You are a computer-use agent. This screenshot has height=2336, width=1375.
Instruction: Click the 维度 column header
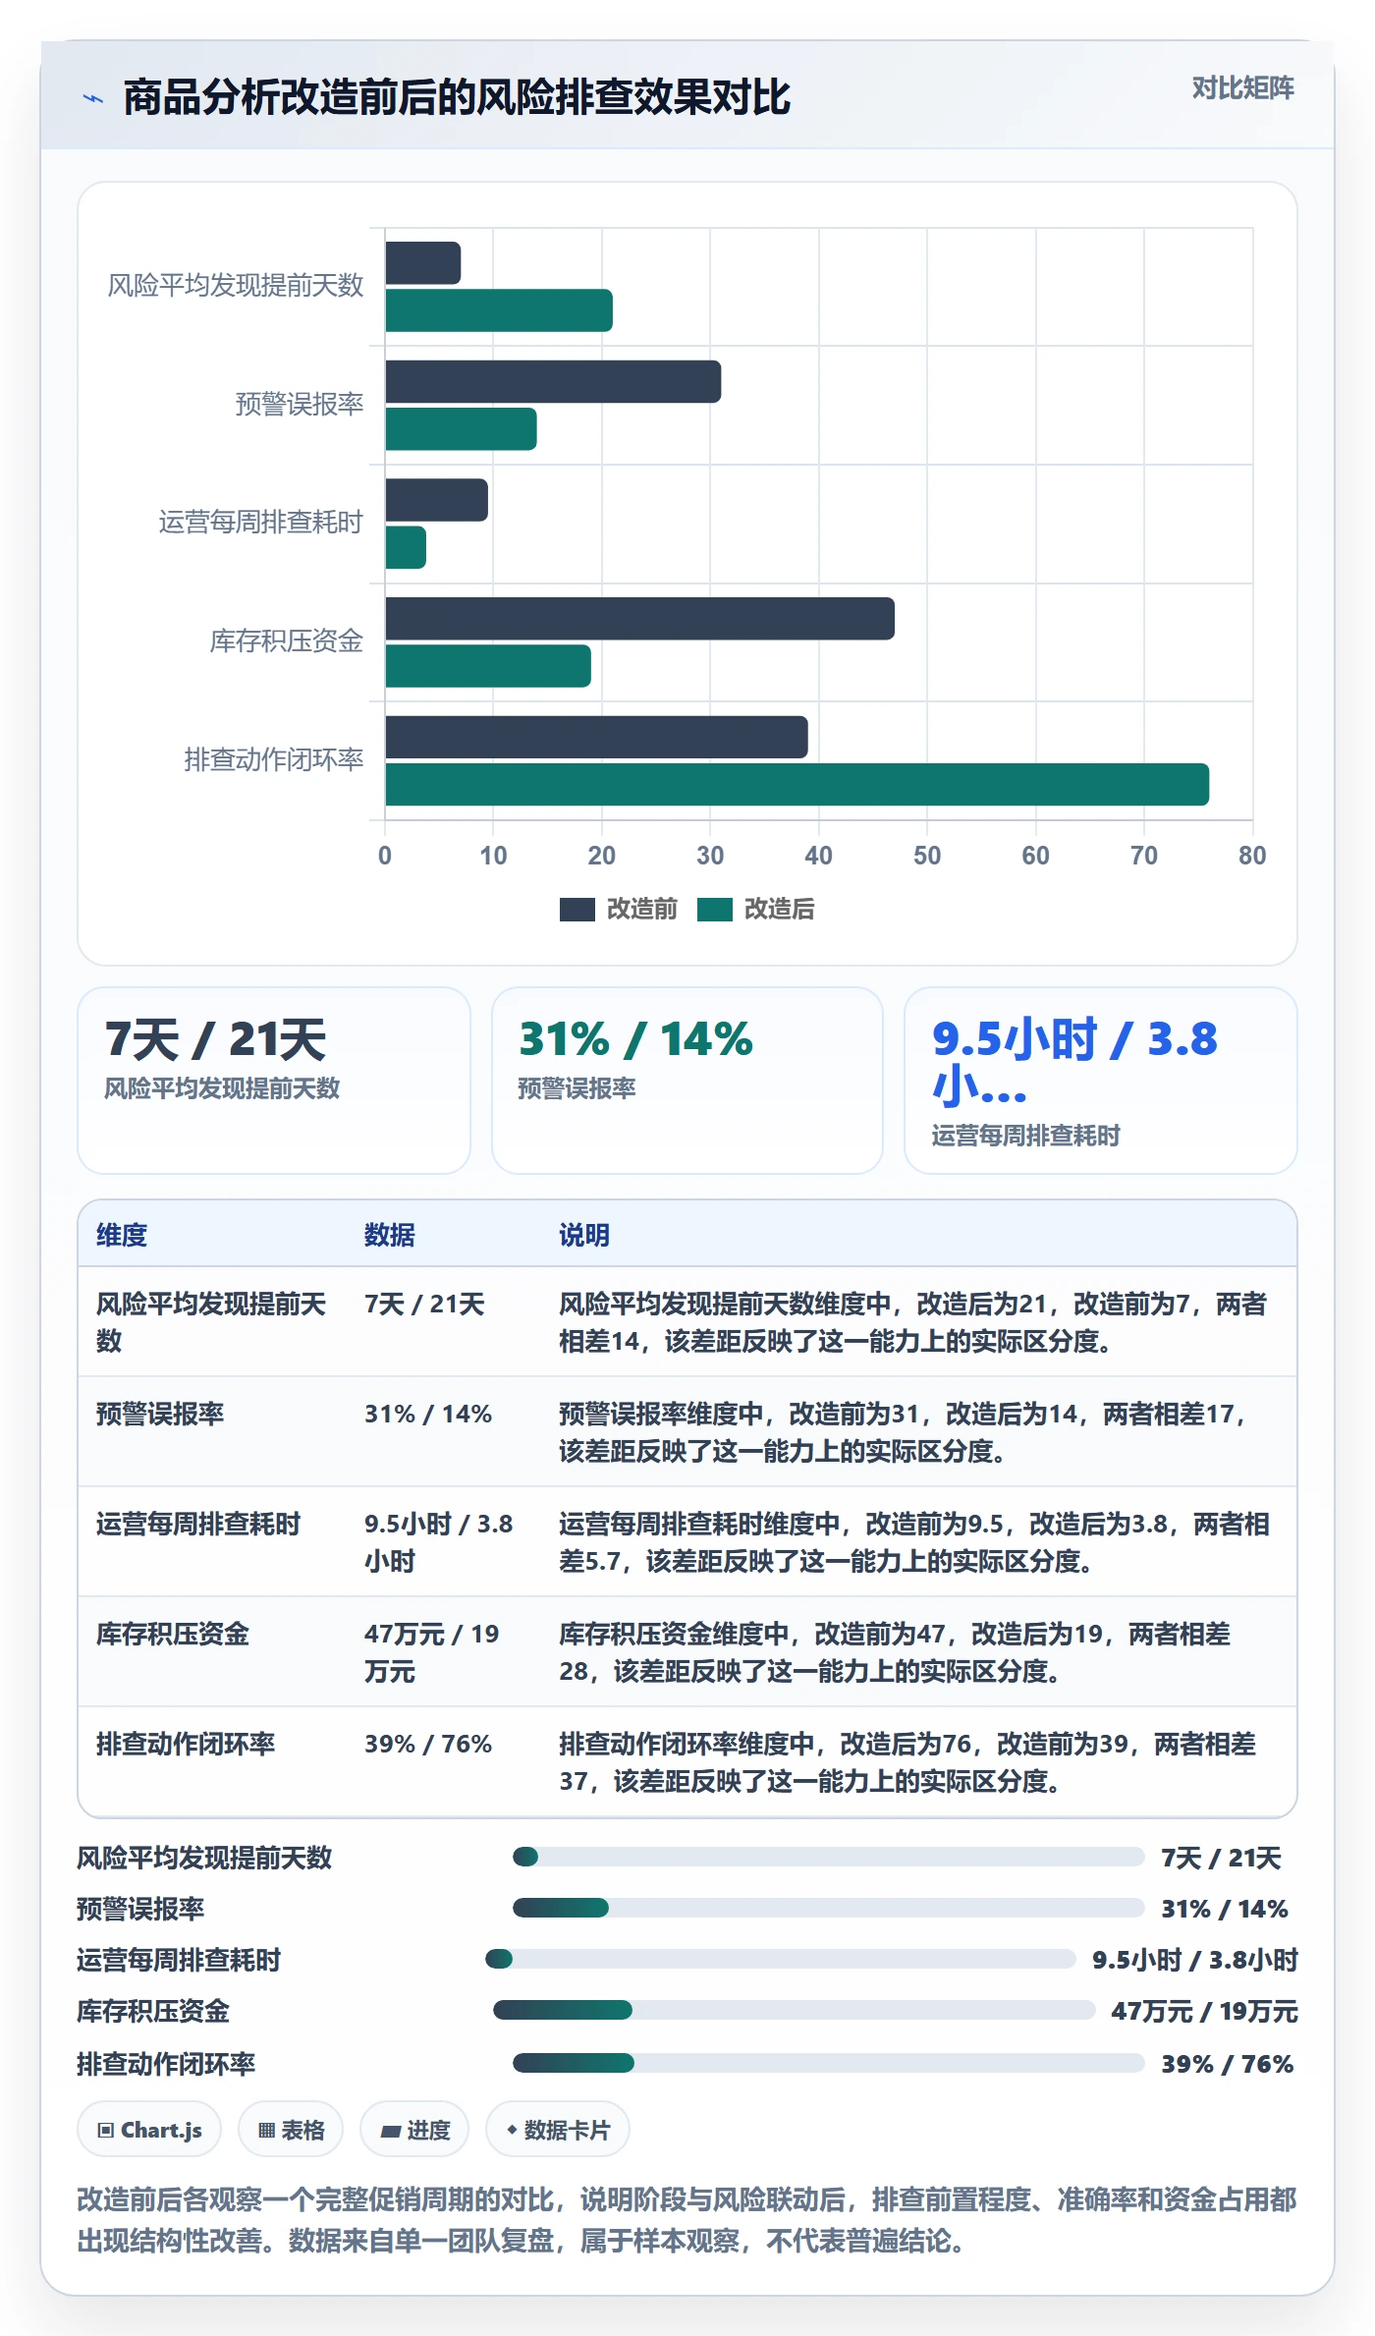pyautogui.click(x=122, y=1235)
